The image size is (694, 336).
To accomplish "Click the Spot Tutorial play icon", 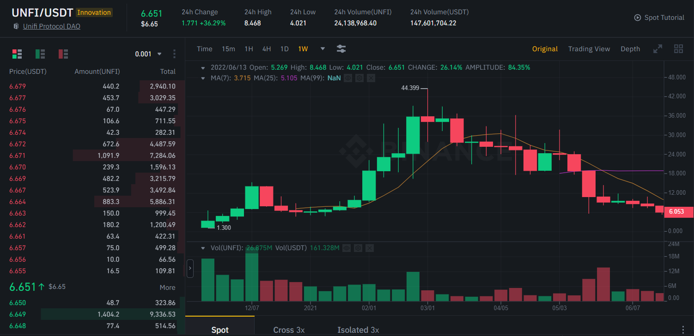I will 638,18.
